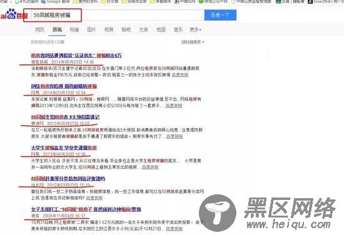Open the 网络租房有陷阱 result title
Viewport: 344px width, 235px height.
click(x=64, y=86)
